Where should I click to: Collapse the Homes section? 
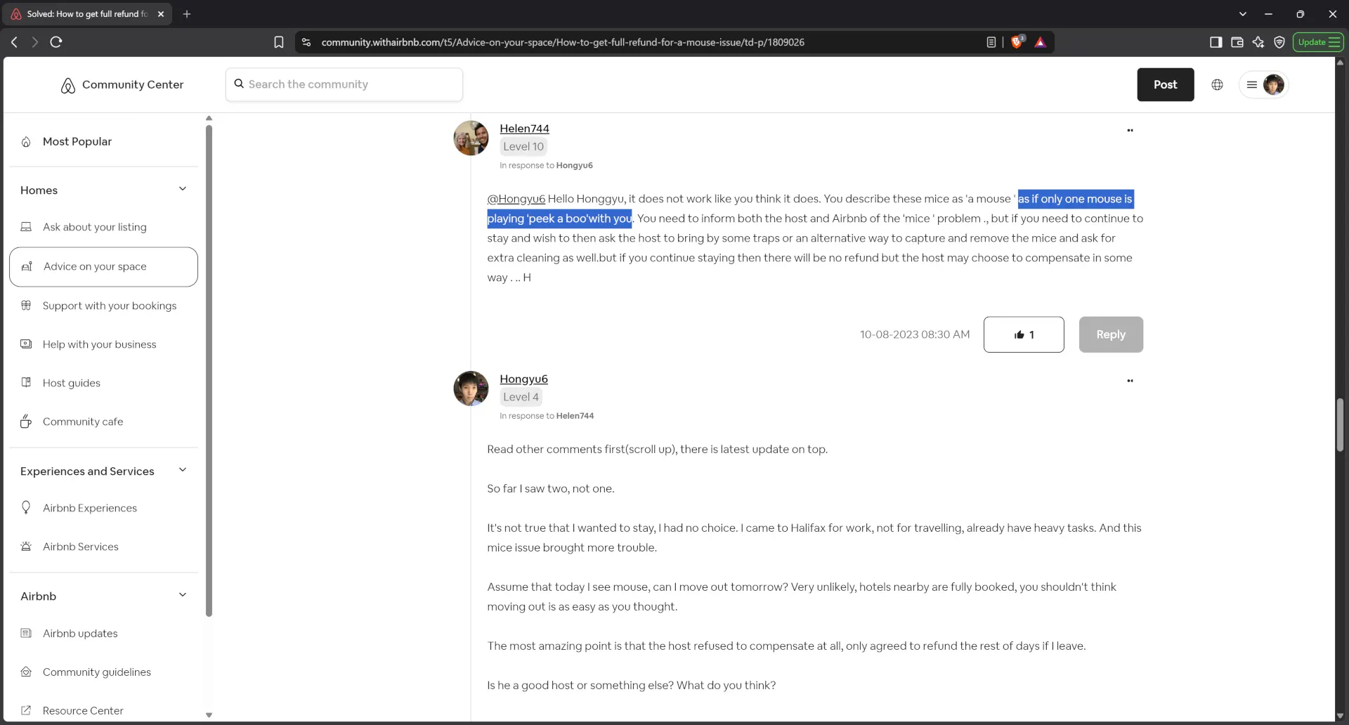pos(183,189)
